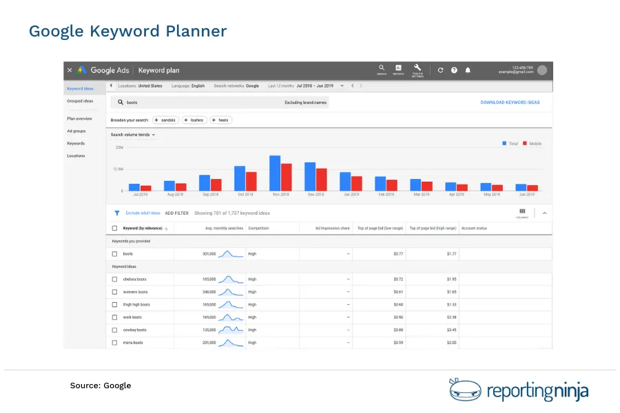
Task: Check the 'cowboy boots' checkbox
Action: 114,330
